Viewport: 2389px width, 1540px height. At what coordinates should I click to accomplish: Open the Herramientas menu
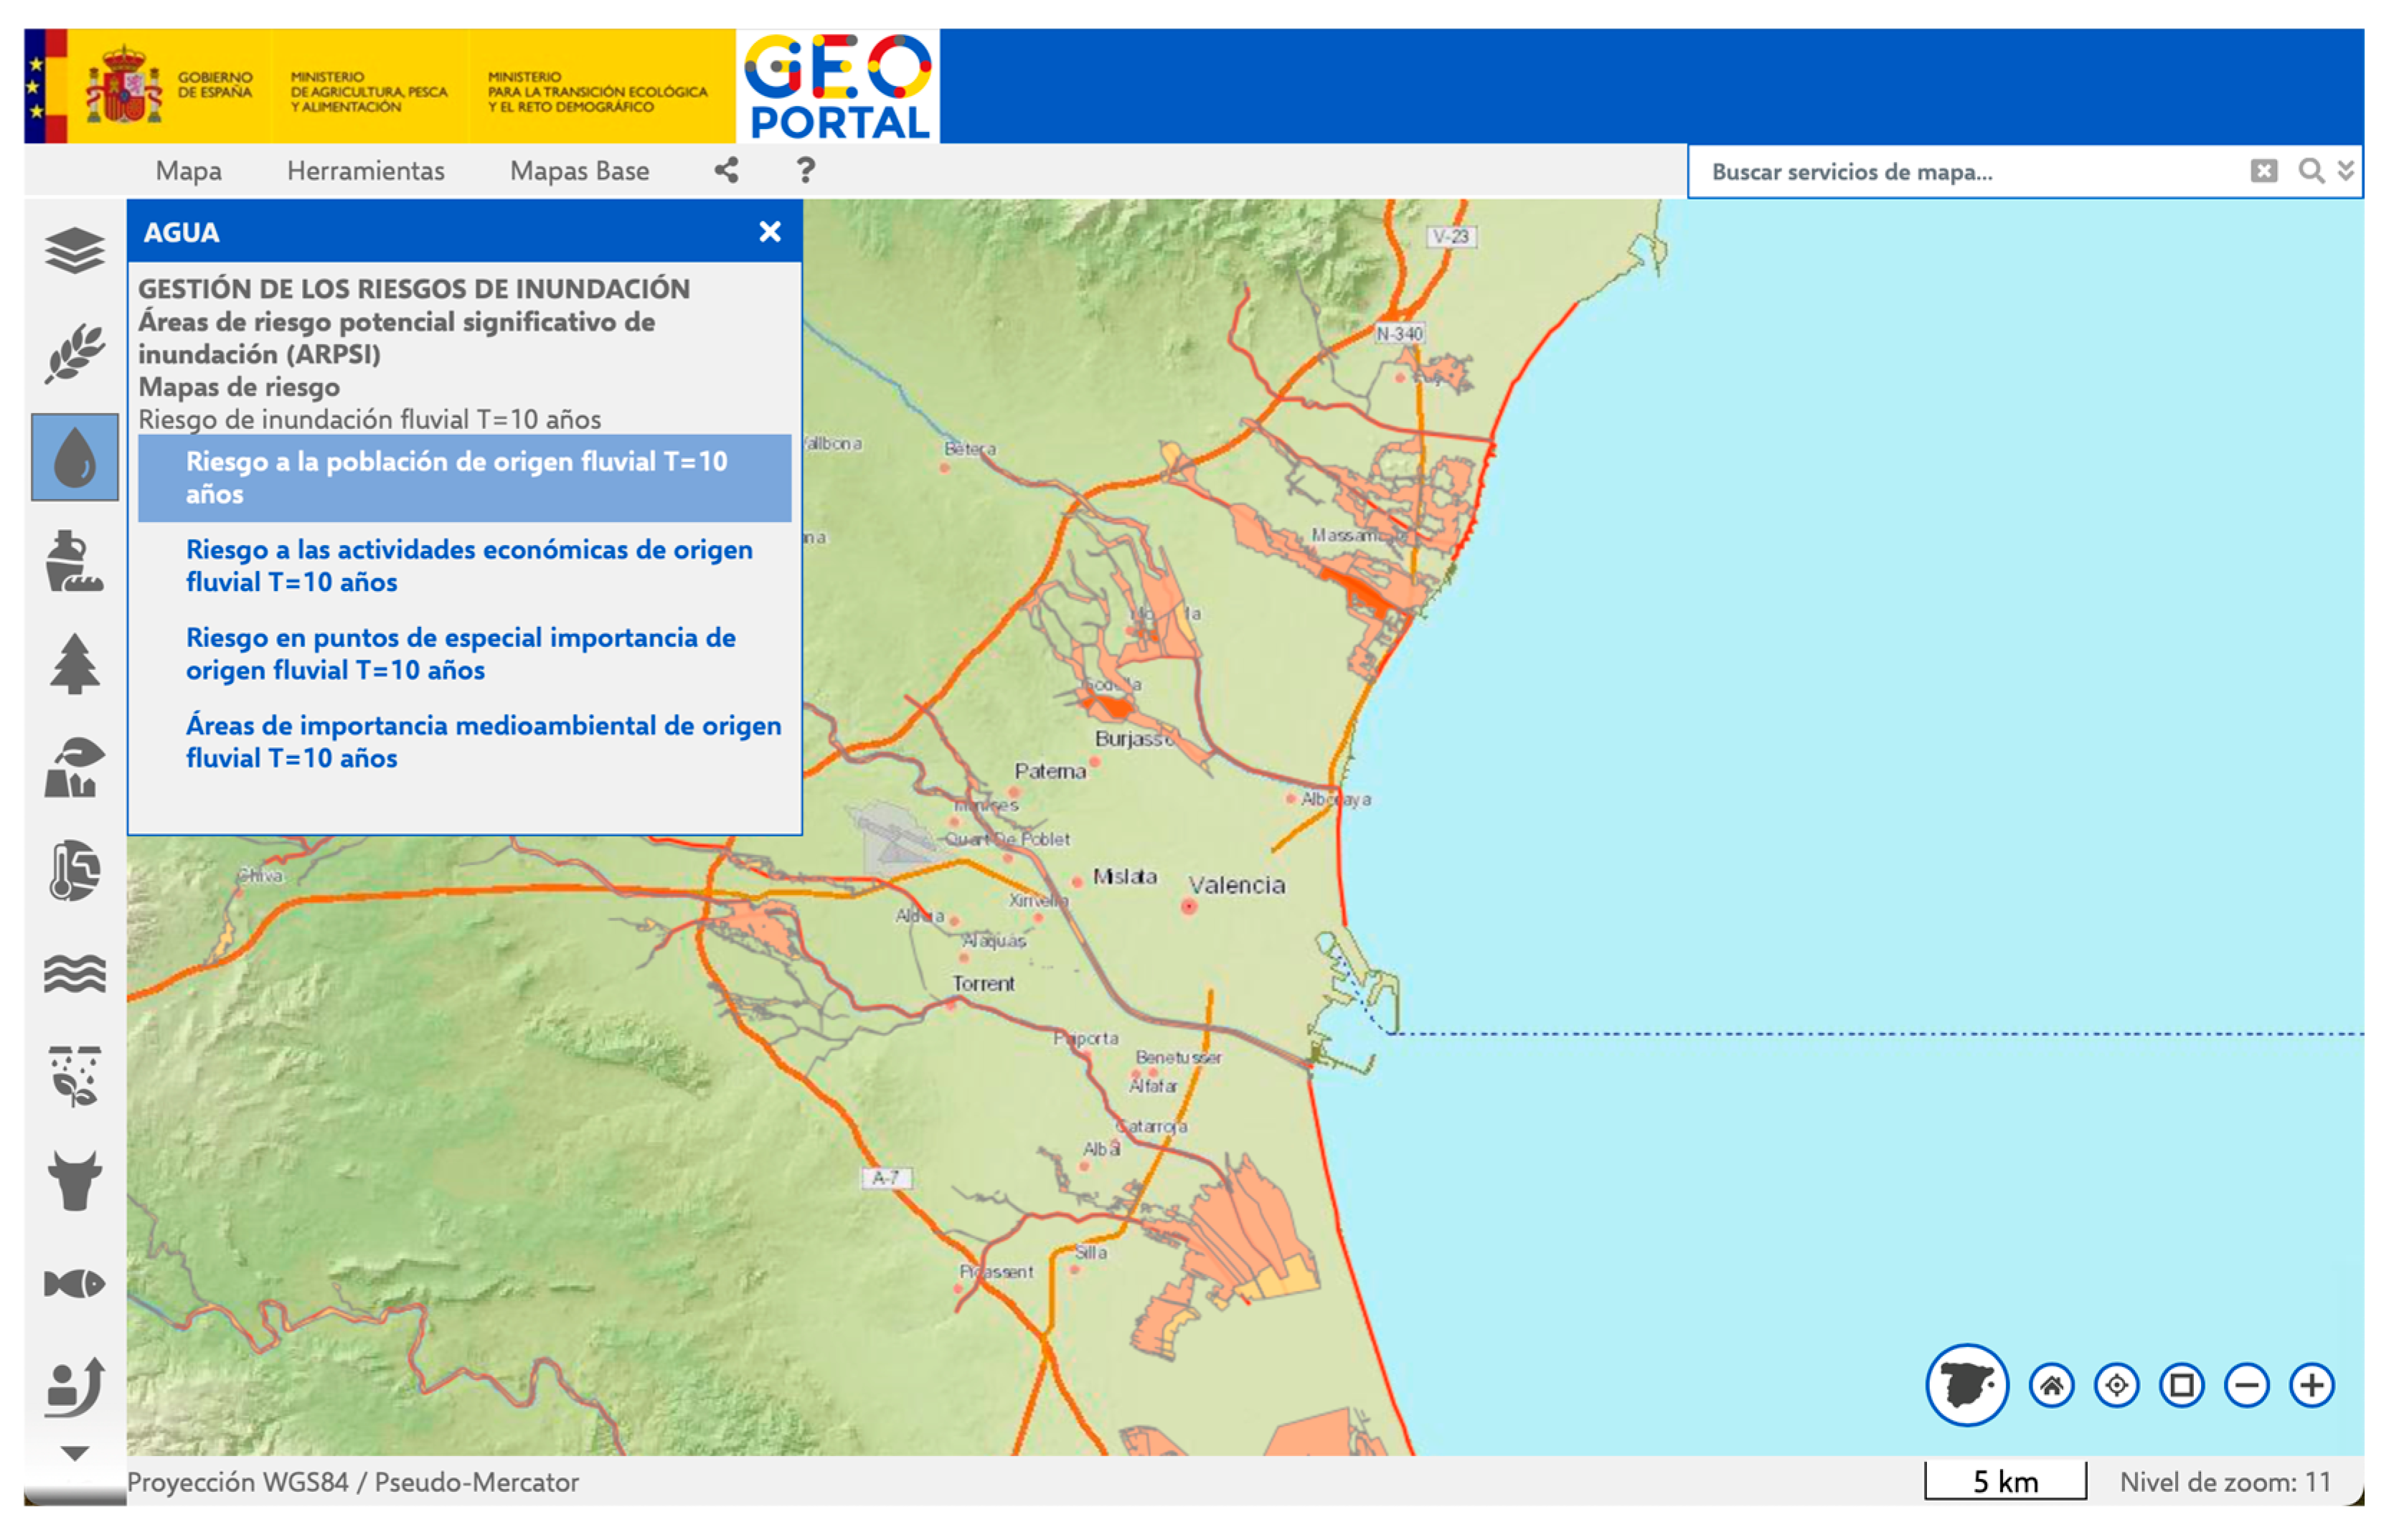click(x=365, y=171)
